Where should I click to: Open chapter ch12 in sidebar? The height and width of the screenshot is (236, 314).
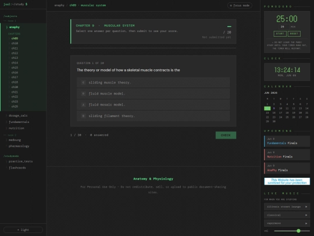(x=15, y=53)
